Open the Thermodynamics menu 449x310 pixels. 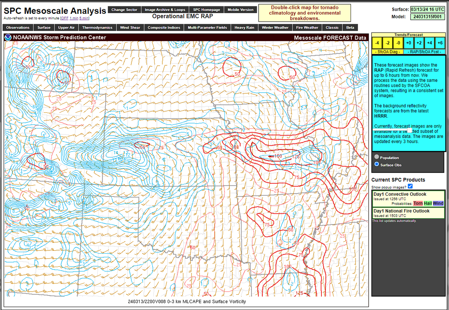tap(97, 28)
